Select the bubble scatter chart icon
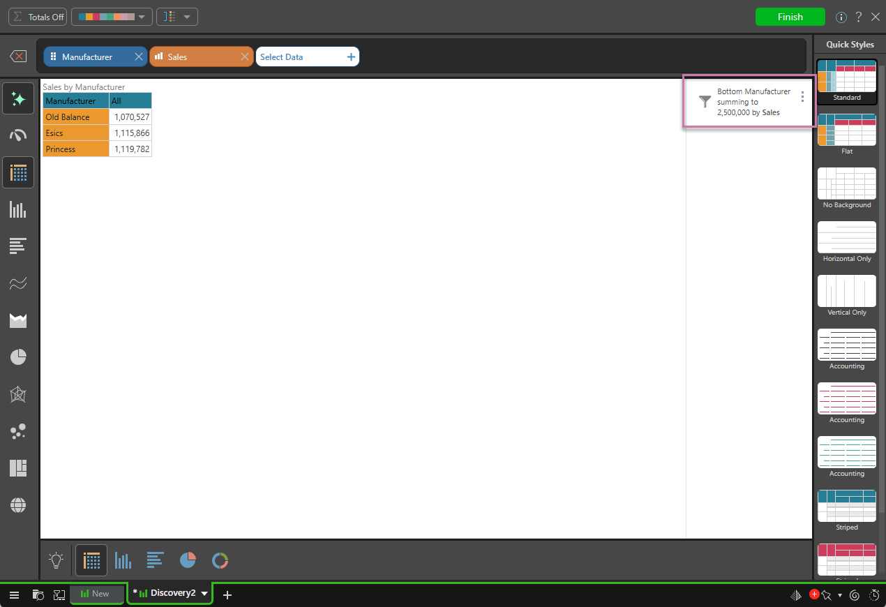Screen dimensions: 886x607 [18, 431]
